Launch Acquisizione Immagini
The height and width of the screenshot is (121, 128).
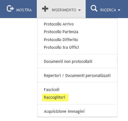[x=64, y=112]
